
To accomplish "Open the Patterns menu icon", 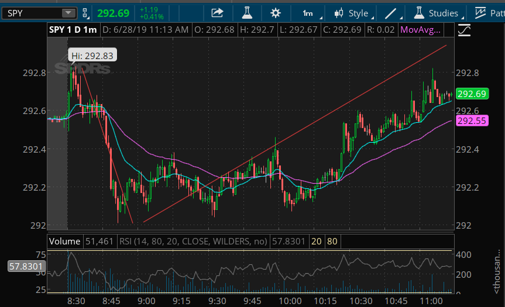I will (480, 13).
